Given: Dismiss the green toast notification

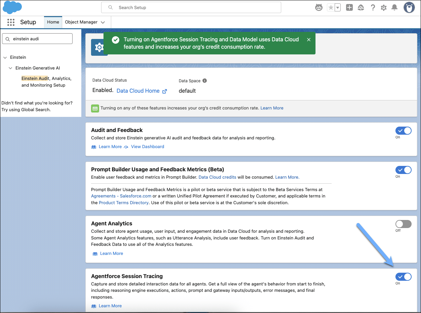Looking at the screenshot, I should point(309,40).
